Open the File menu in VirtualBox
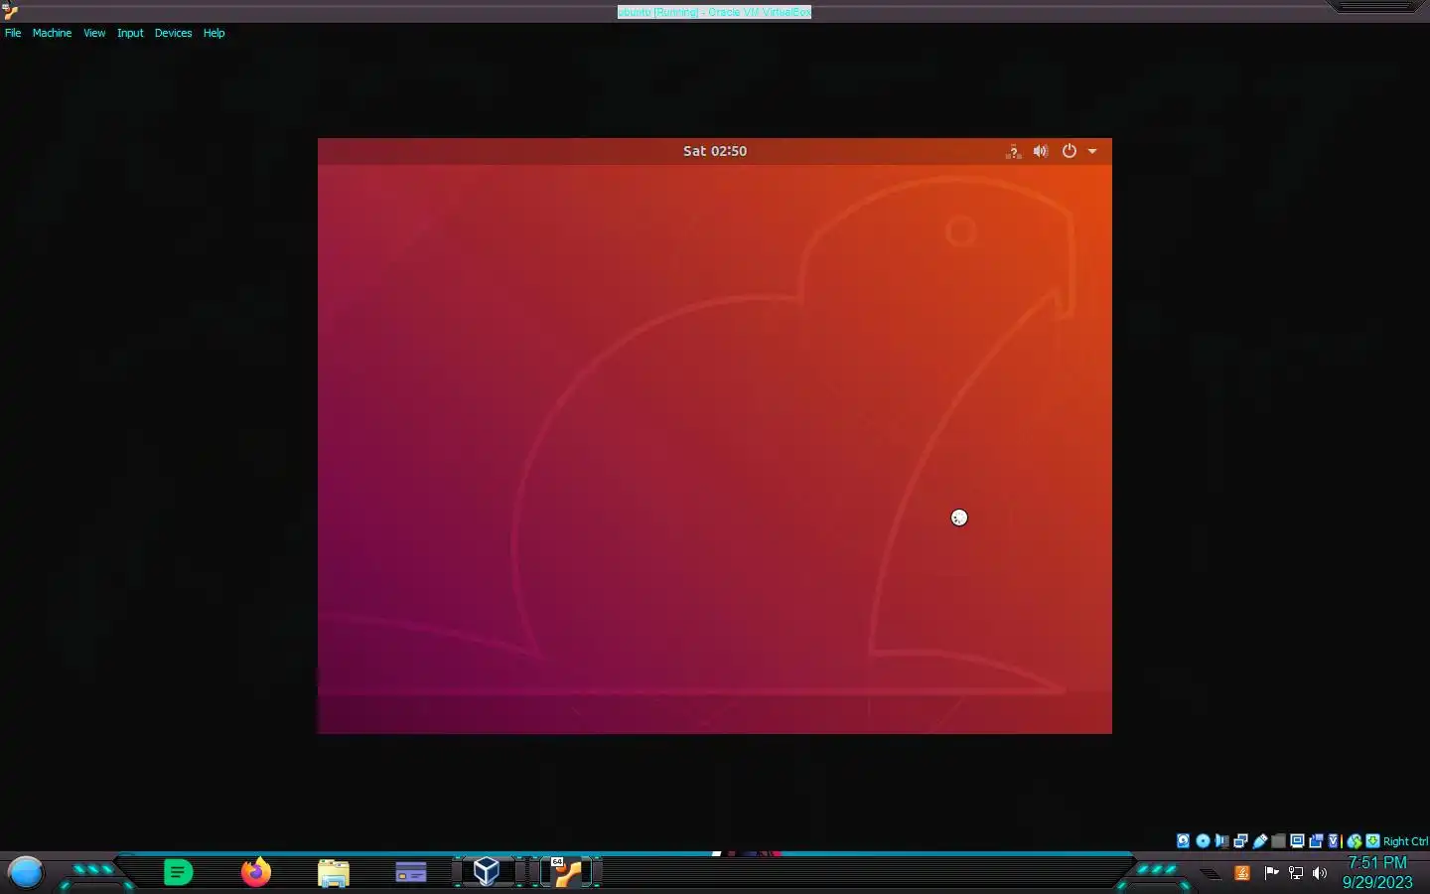 pos(13,33)
